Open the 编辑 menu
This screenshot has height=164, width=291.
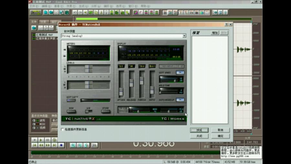click(46, 6)
